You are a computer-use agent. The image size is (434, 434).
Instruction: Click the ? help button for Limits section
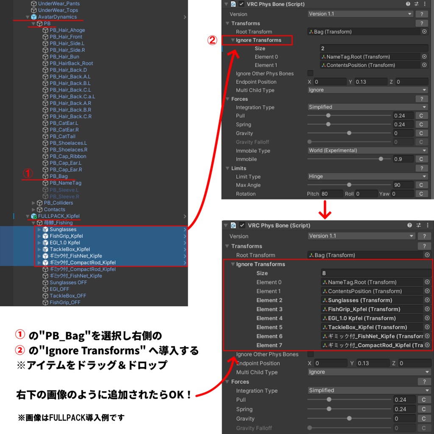point(422,168)
